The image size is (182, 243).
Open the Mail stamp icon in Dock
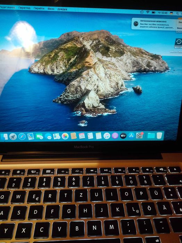tap(31, 136)
